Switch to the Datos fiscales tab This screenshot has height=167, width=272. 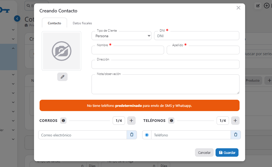point(82,23)
